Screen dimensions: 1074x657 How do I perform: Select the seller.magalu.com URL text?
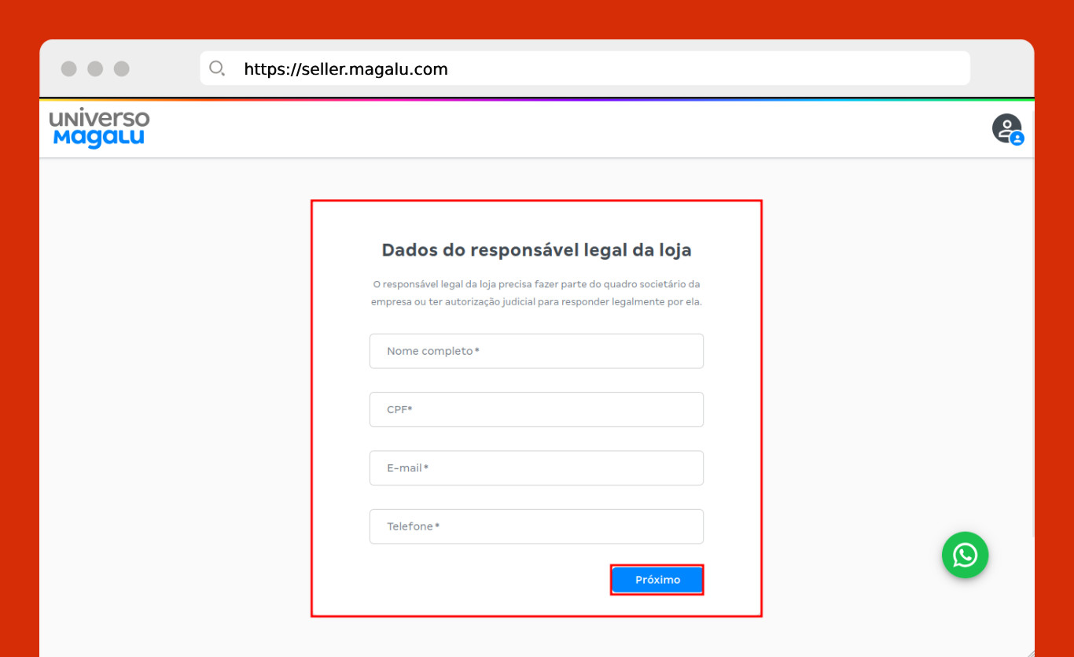coord(346,69)
